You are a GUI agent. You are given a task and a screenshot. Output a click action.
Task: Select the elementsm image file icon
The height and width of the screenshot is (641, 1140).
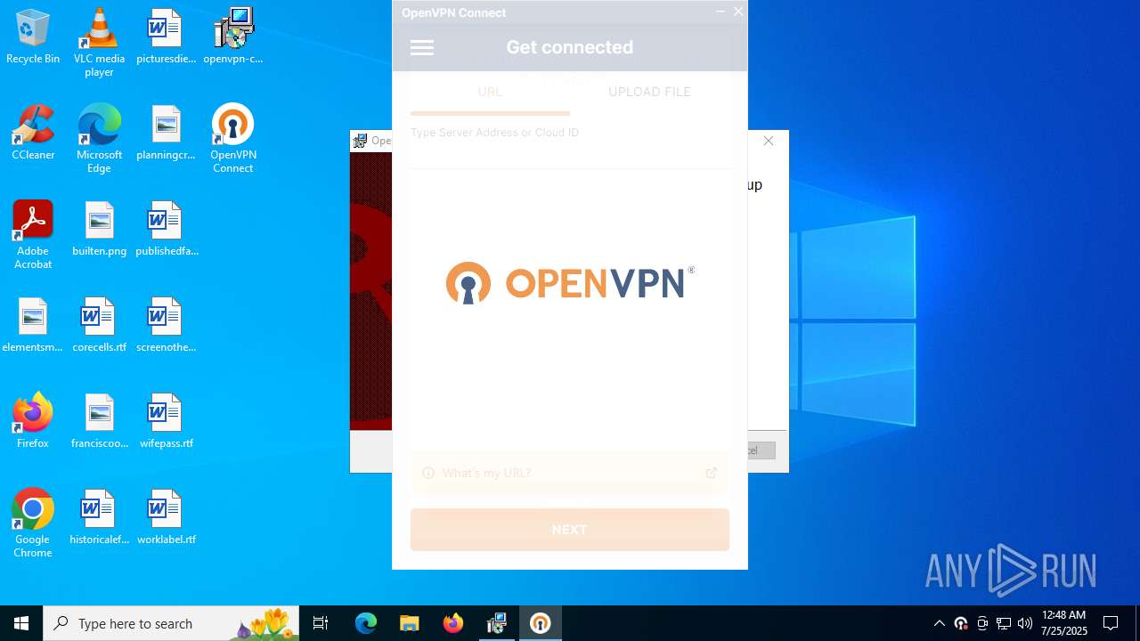pos(33,325)
